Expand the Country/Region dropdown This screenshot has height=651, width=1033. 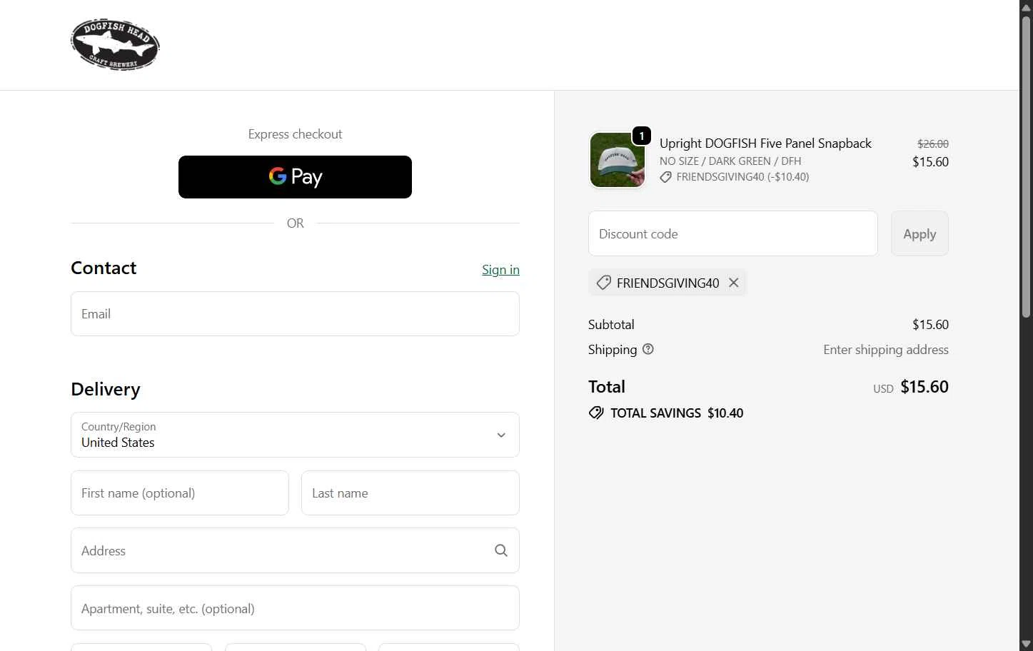[295, 435]
